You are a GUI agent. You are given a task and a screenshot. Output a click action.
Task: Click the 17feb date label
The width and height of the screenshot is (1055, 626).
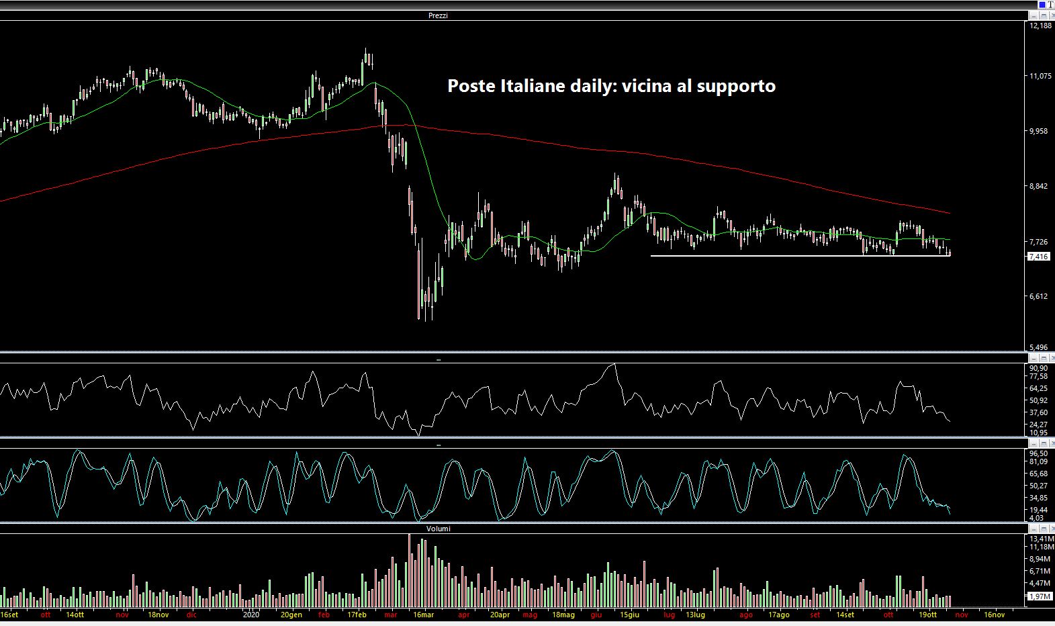357,615
